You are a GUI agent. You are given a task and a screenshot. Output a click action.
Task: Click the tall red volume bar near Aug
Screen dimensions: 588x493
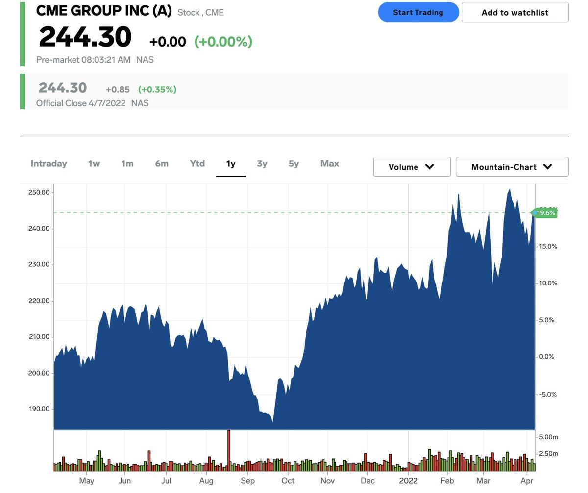228,450
